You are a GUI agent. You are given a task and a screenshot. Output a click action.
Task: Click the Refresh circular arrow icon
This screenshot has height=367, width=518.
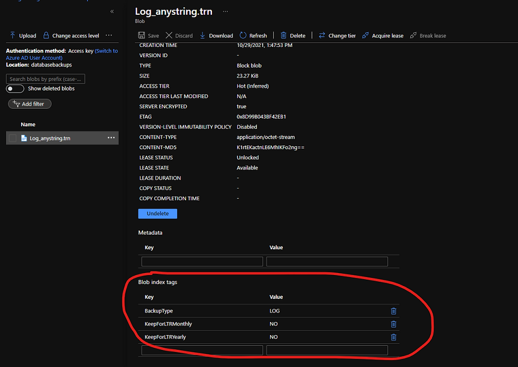coord(243,35)
